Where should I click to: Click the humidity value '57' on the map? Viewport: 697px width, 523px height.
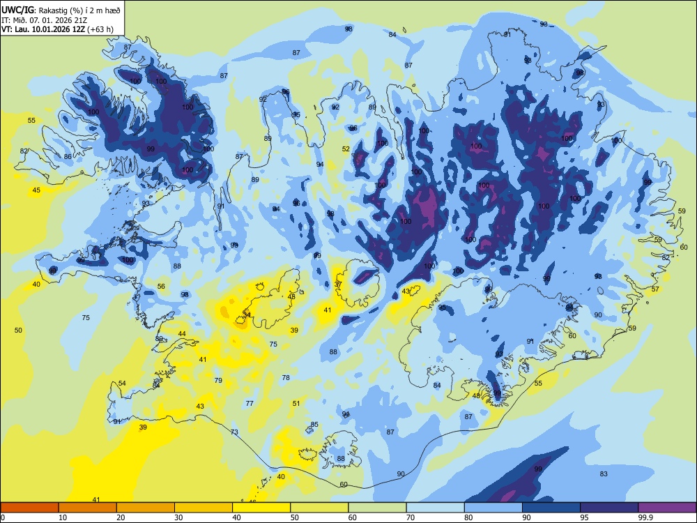655,289
